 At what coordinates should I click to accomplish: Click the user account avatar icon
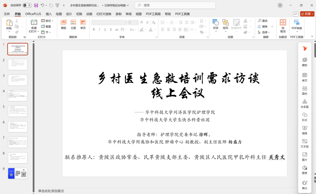click(x=280, y=6)
